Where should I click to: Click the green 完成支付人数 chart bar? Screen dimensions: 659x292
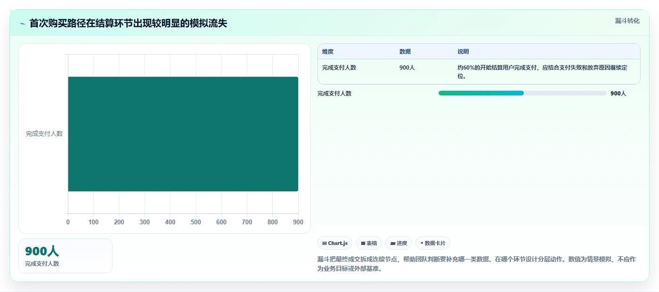click(183, 134)
